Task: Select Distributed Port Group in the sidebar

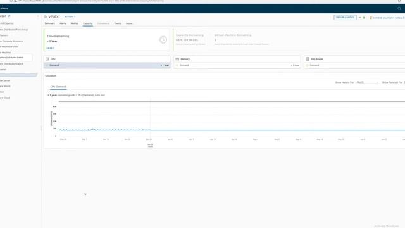Action: 14,30
